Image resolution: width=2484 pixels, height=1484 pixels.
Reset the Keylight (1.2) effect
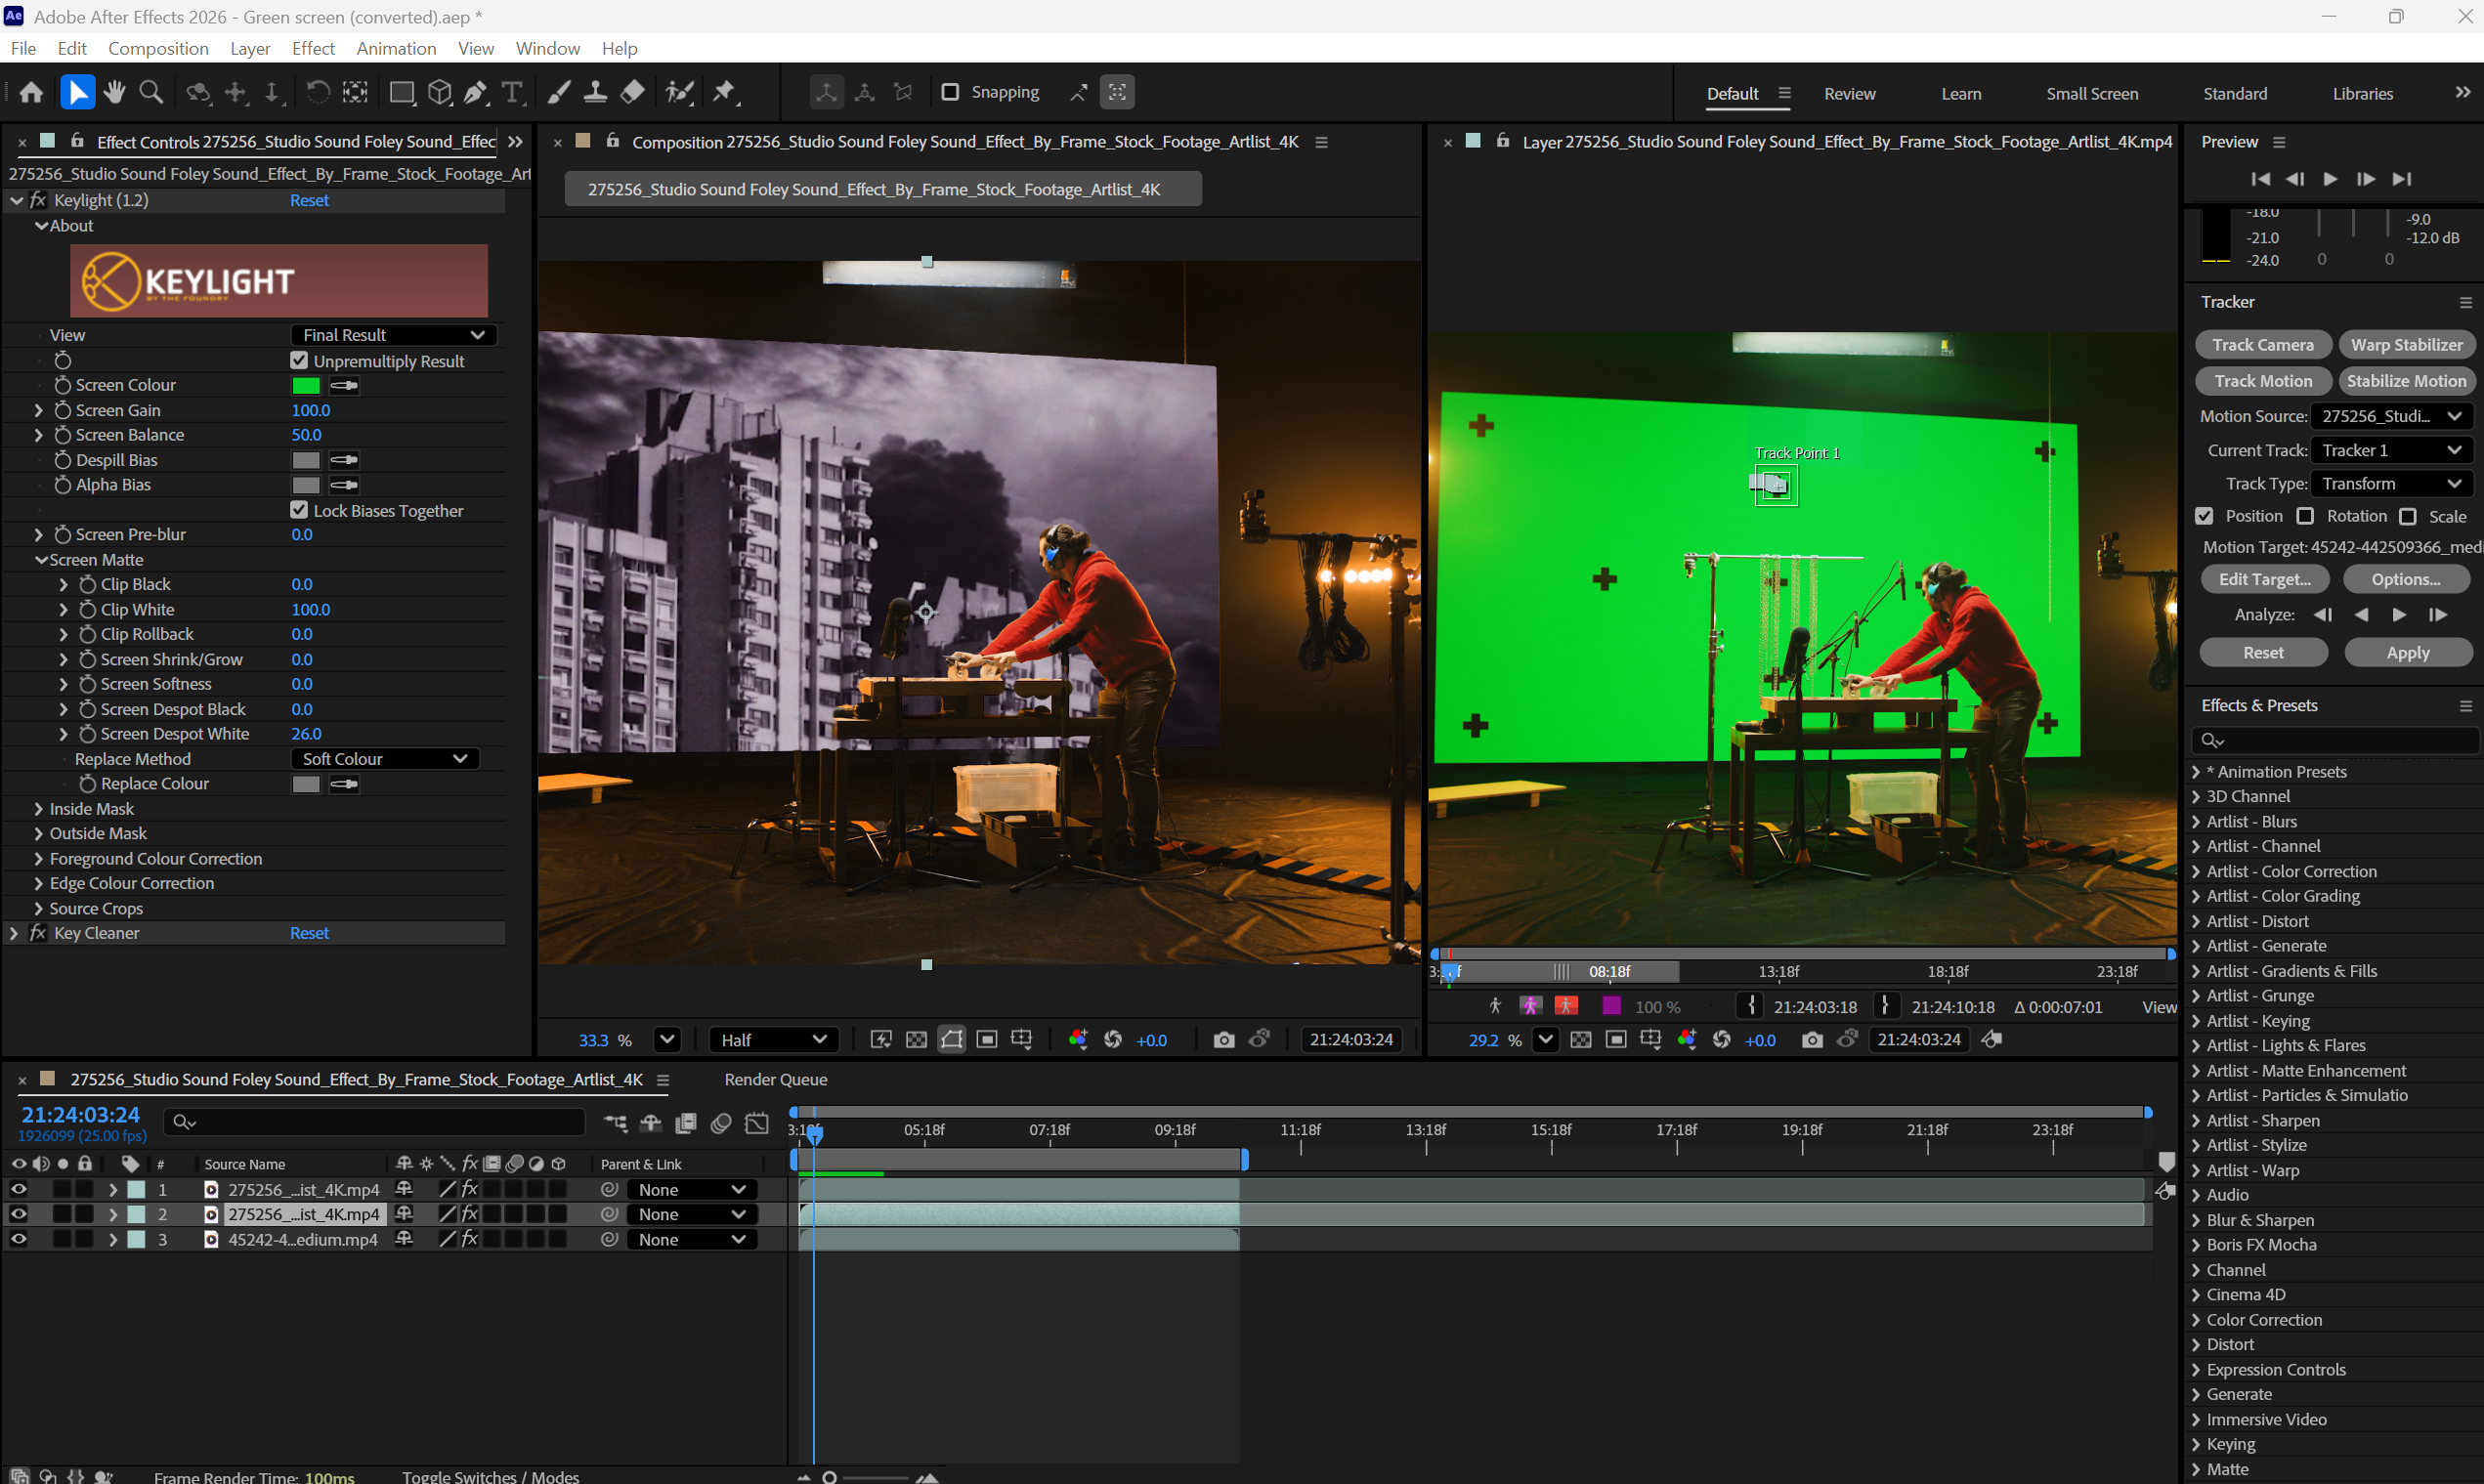[x=309, y=200]
